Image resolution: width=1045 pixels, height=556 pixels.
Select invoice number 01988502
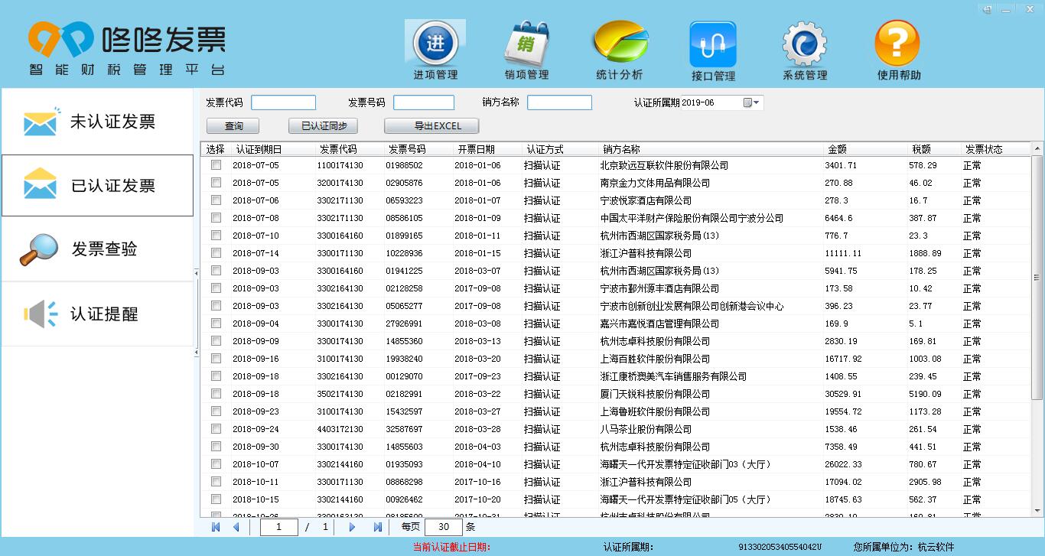pyautogui.click(x=404, y=165)
